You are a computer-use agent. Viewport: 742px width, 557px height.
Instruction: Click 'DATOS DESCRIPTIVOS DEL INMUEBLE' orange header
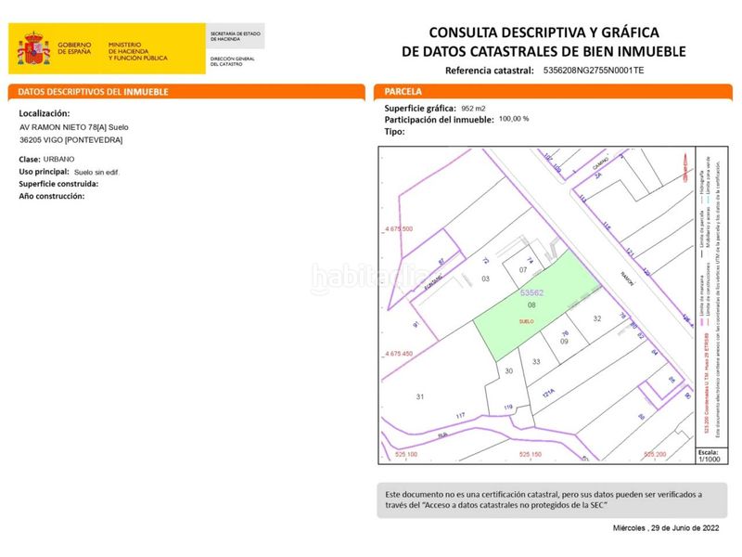(x=186, y=92)
